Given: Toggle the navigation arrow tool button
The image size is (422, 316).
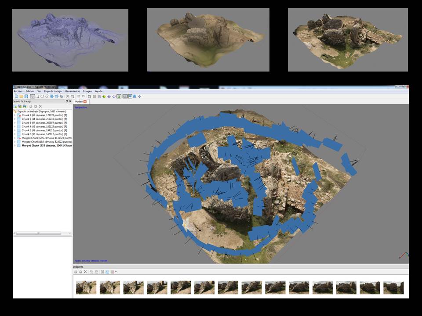Looking at the screenshot, I should click(x=33, y=96).
